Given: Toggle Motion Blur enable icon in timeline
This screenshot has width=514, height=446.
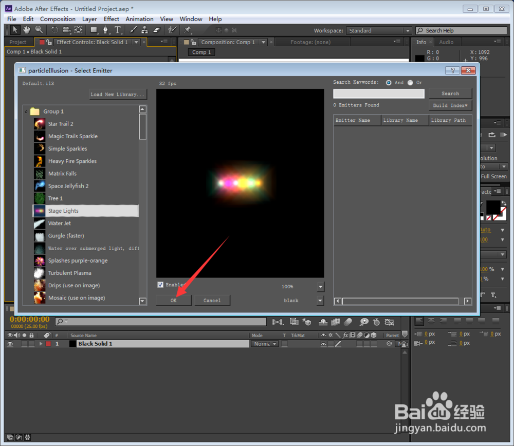Looking at the screenshot, I should [x=348, y=322].
